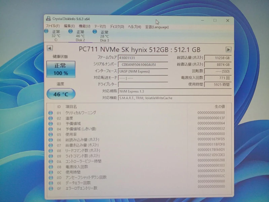Viewport: 269px width, 202px height.
Task: Click the NVM Express 1.3 standard field
Action: pos(175,91)
